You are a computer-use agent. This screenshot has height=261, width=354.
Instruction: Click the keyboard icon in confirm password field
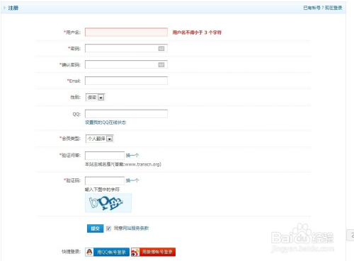(161, 65)
